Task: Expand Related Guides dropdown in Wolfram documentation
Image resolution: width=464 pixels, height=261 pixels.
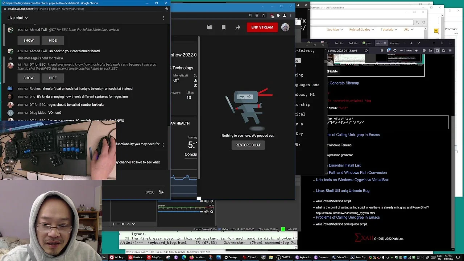Action: [x=361, y=29]
